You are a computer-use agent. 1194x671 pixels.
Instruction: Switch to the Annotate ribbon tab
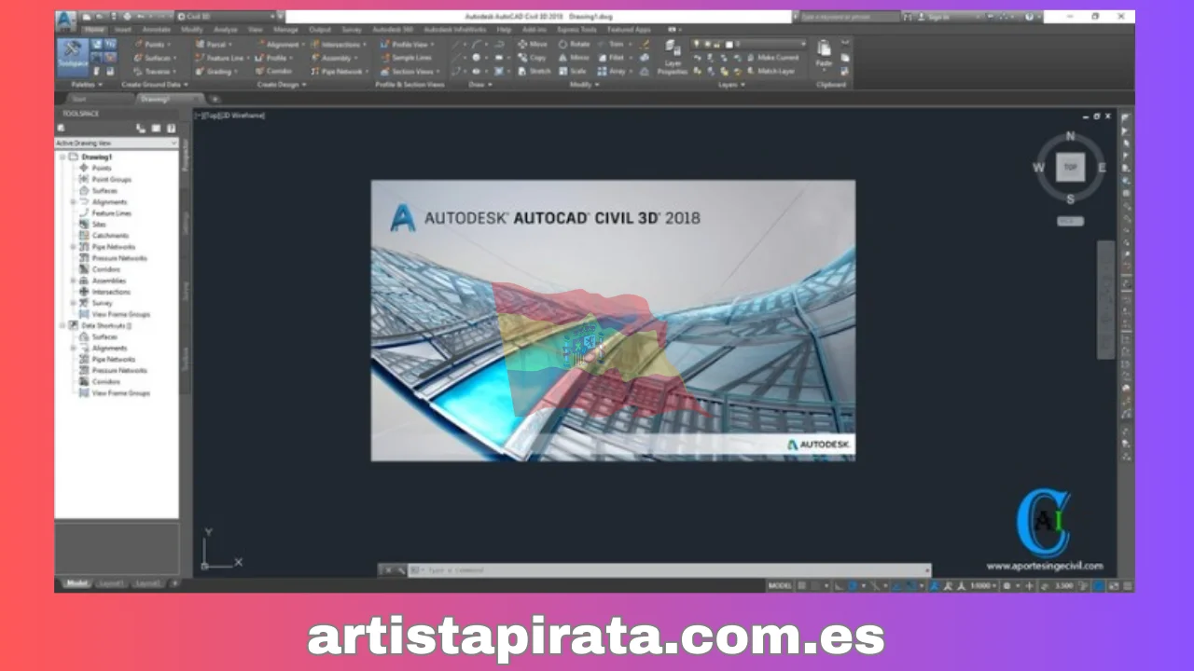tap(155, 29)
